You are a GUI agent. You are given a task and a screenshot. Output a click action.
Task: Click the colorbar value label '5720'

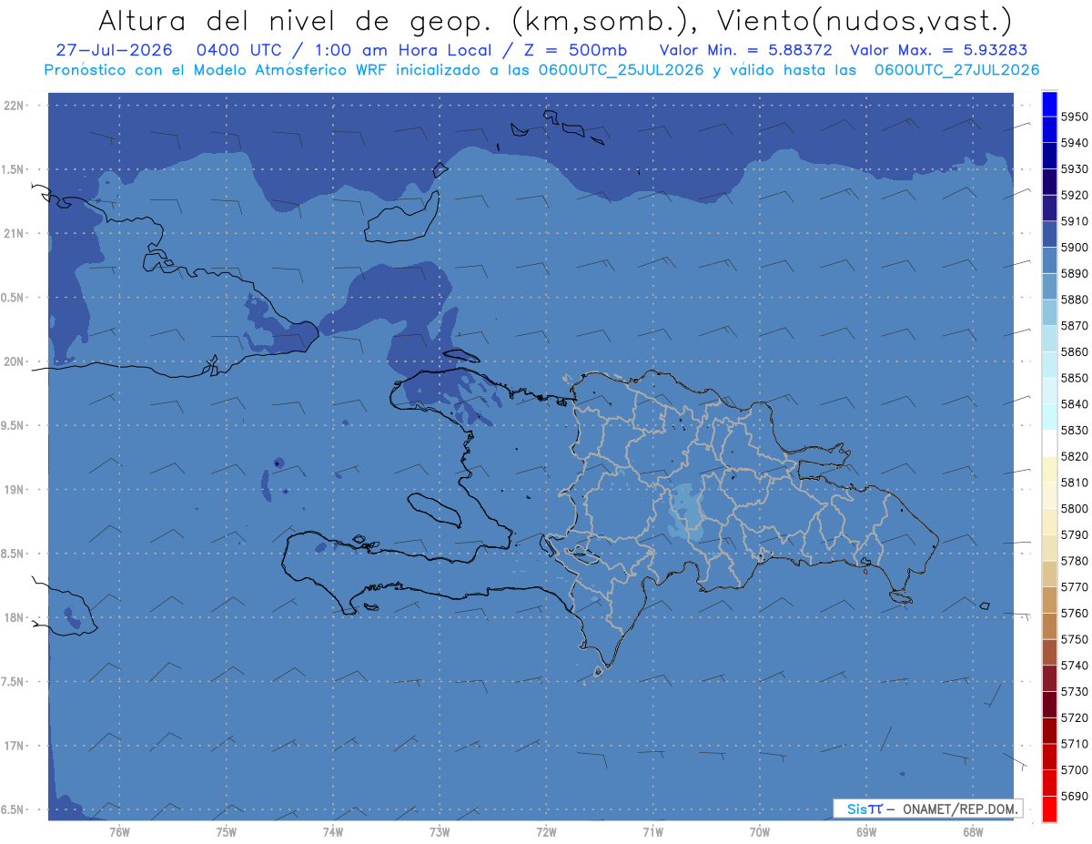[x=1075, y=717]
